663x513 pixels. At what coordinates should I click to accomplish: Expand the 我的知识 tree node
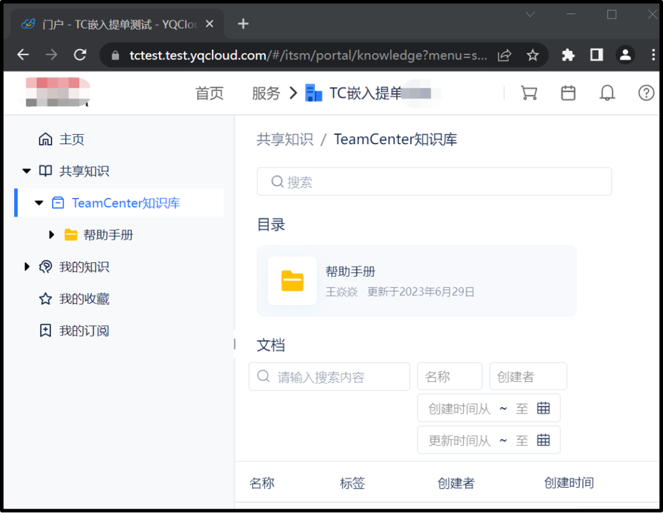(26, 267)
